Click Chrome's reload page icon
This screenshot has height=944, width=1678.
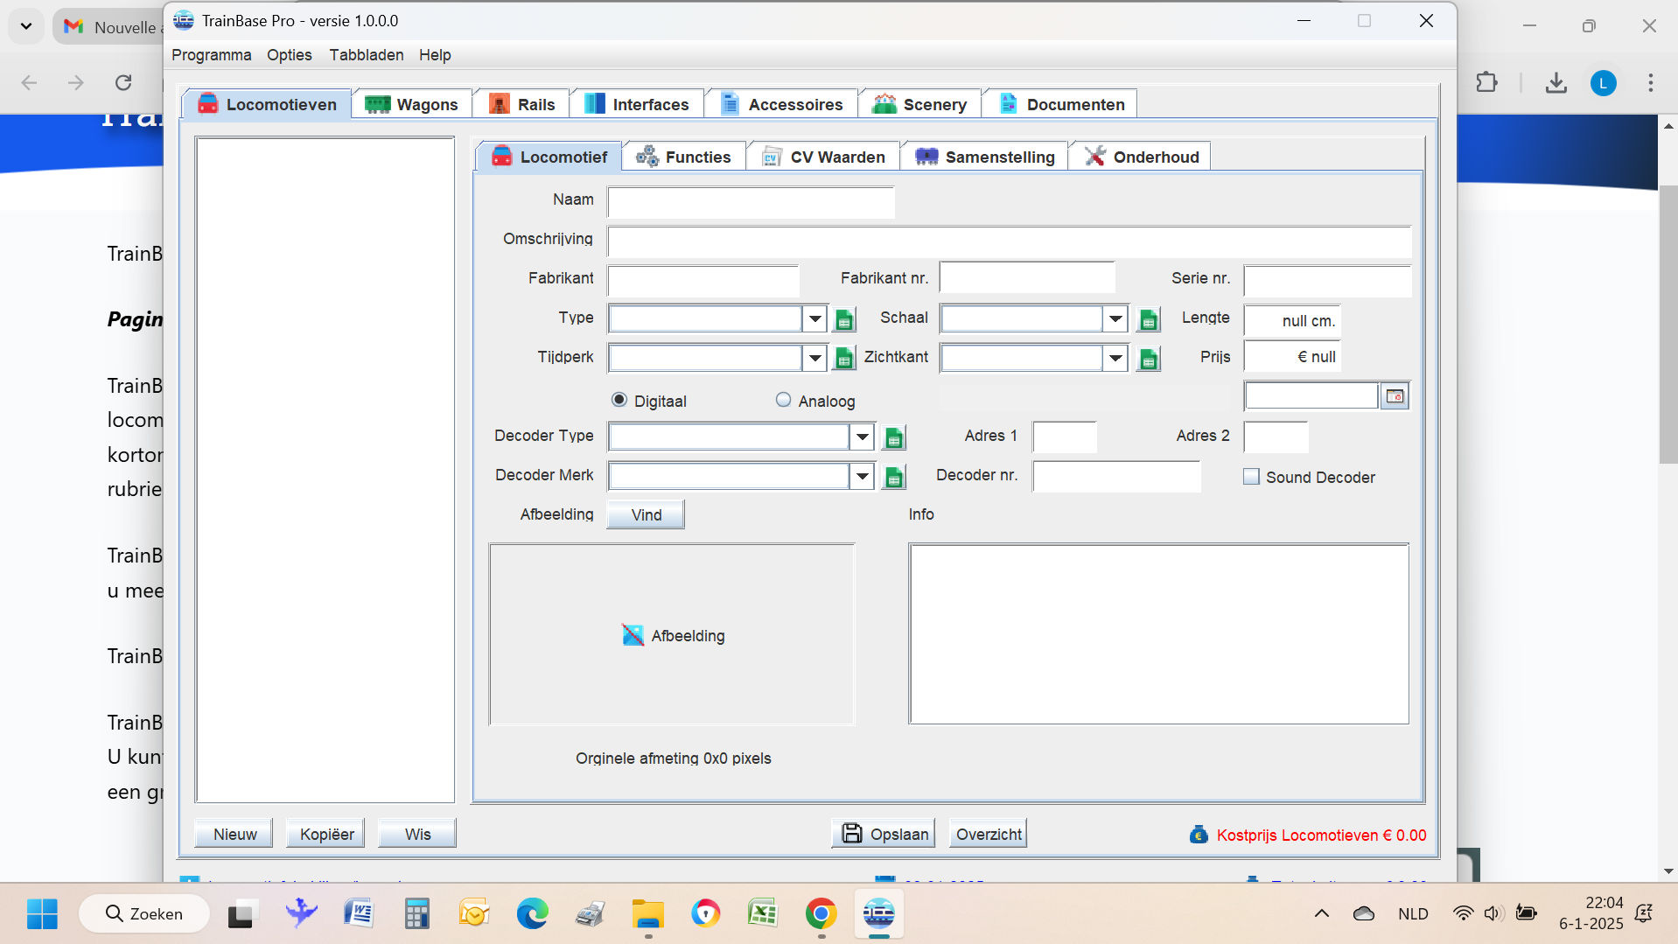click(123, 82)
